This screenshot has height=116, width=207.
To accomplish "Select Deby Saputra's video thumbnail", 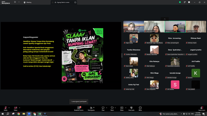I will point(196,26).
